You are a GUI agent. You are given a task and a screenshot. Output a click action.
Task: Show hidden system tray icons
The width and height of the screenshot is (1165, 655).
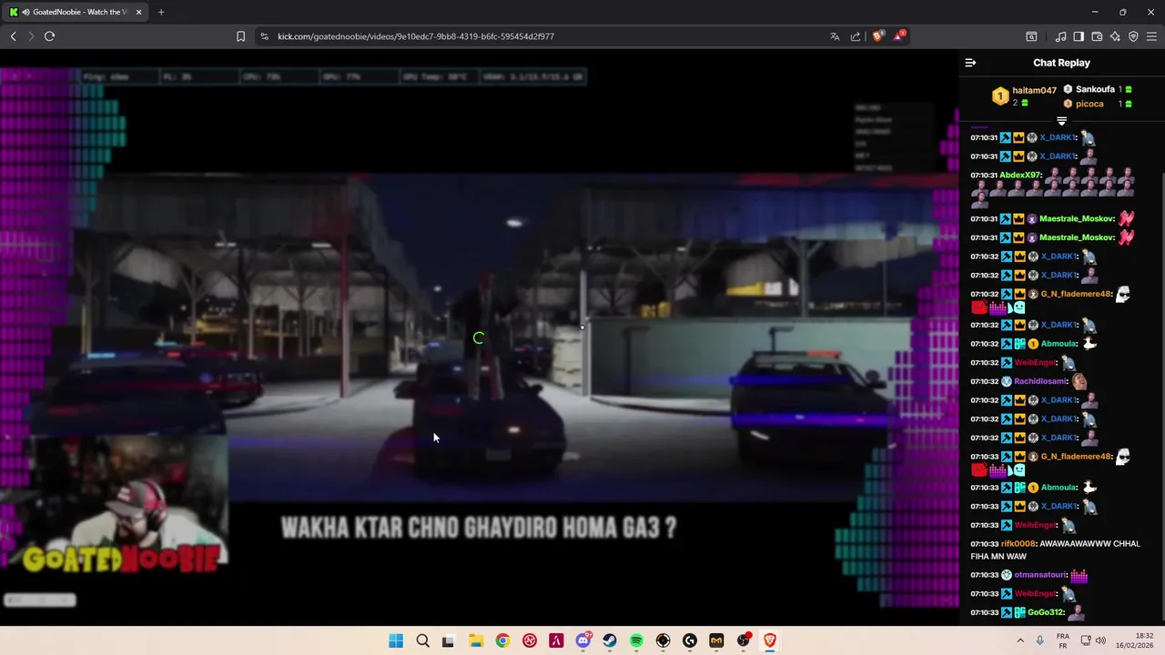[x=1020, y=640]
